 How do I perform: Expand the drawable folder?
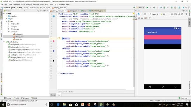click(x=9, y=24)
